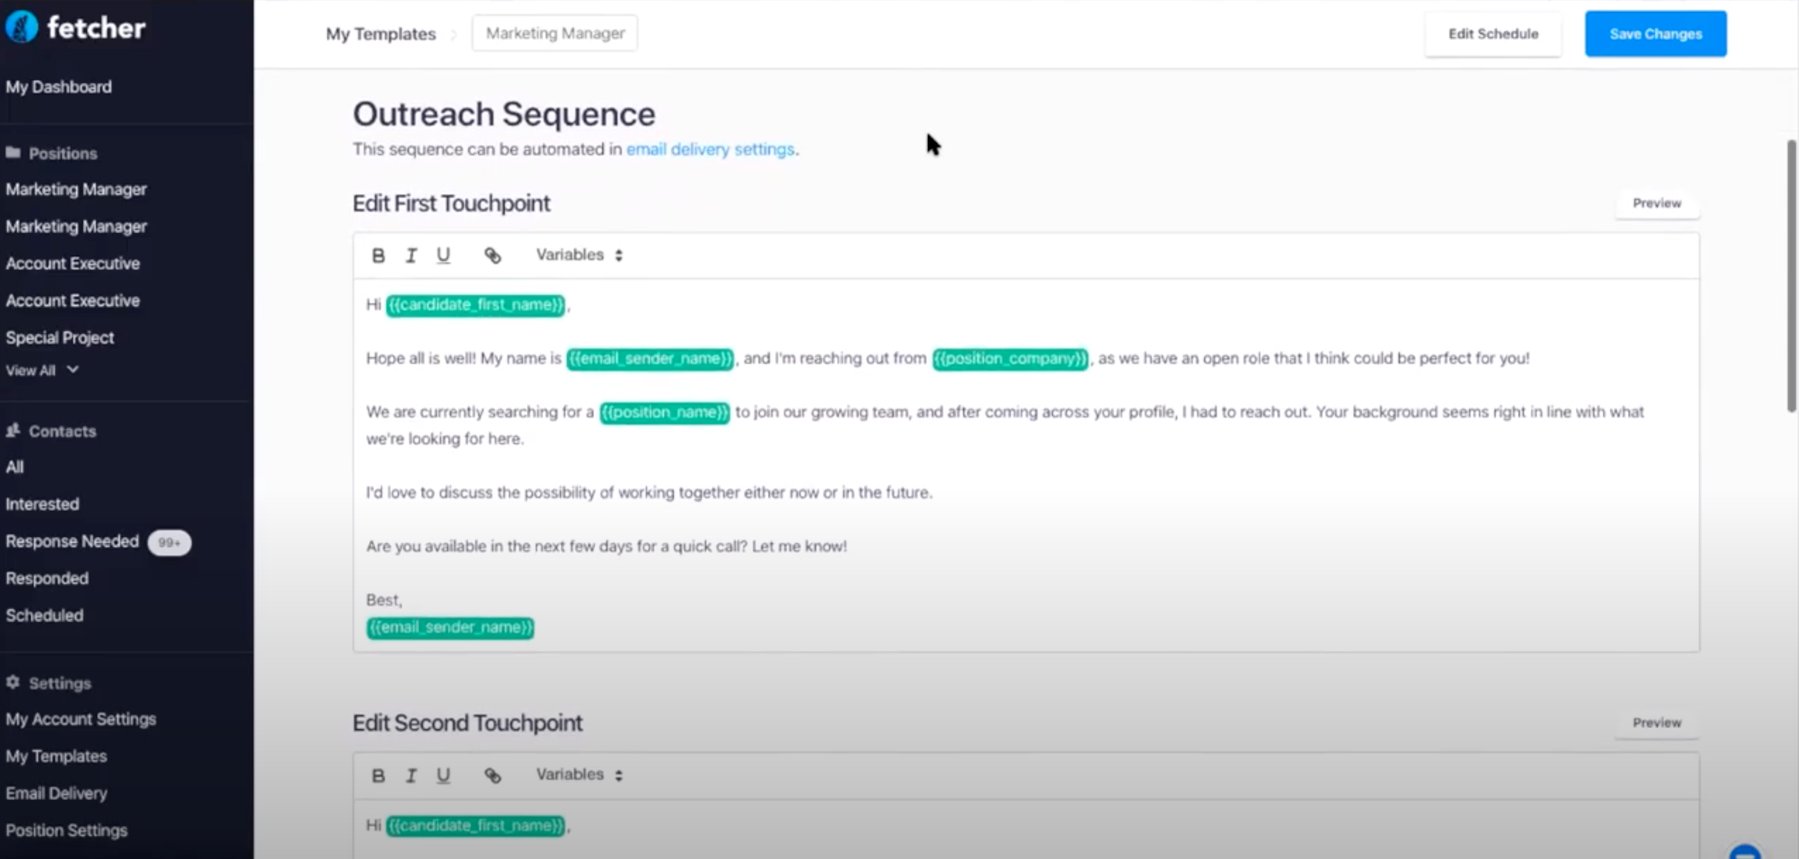1799x859 pixels.
Task: Toggle Italic in Second Touchpoint editor
Action: (410, 775)
